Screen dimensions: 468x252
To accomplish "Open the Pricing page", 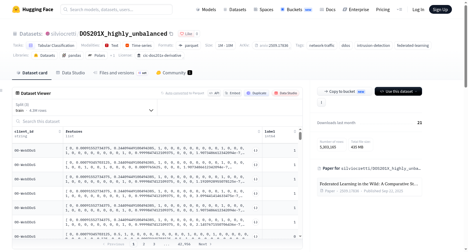I will pyautogui.click(x=383, y=10).
